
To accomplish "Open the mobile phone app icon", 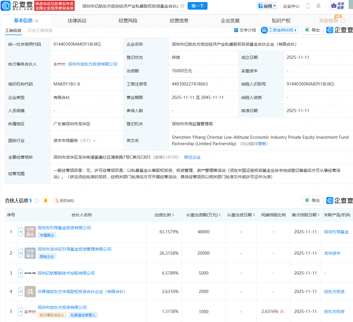I will click(x=308, y=6).
